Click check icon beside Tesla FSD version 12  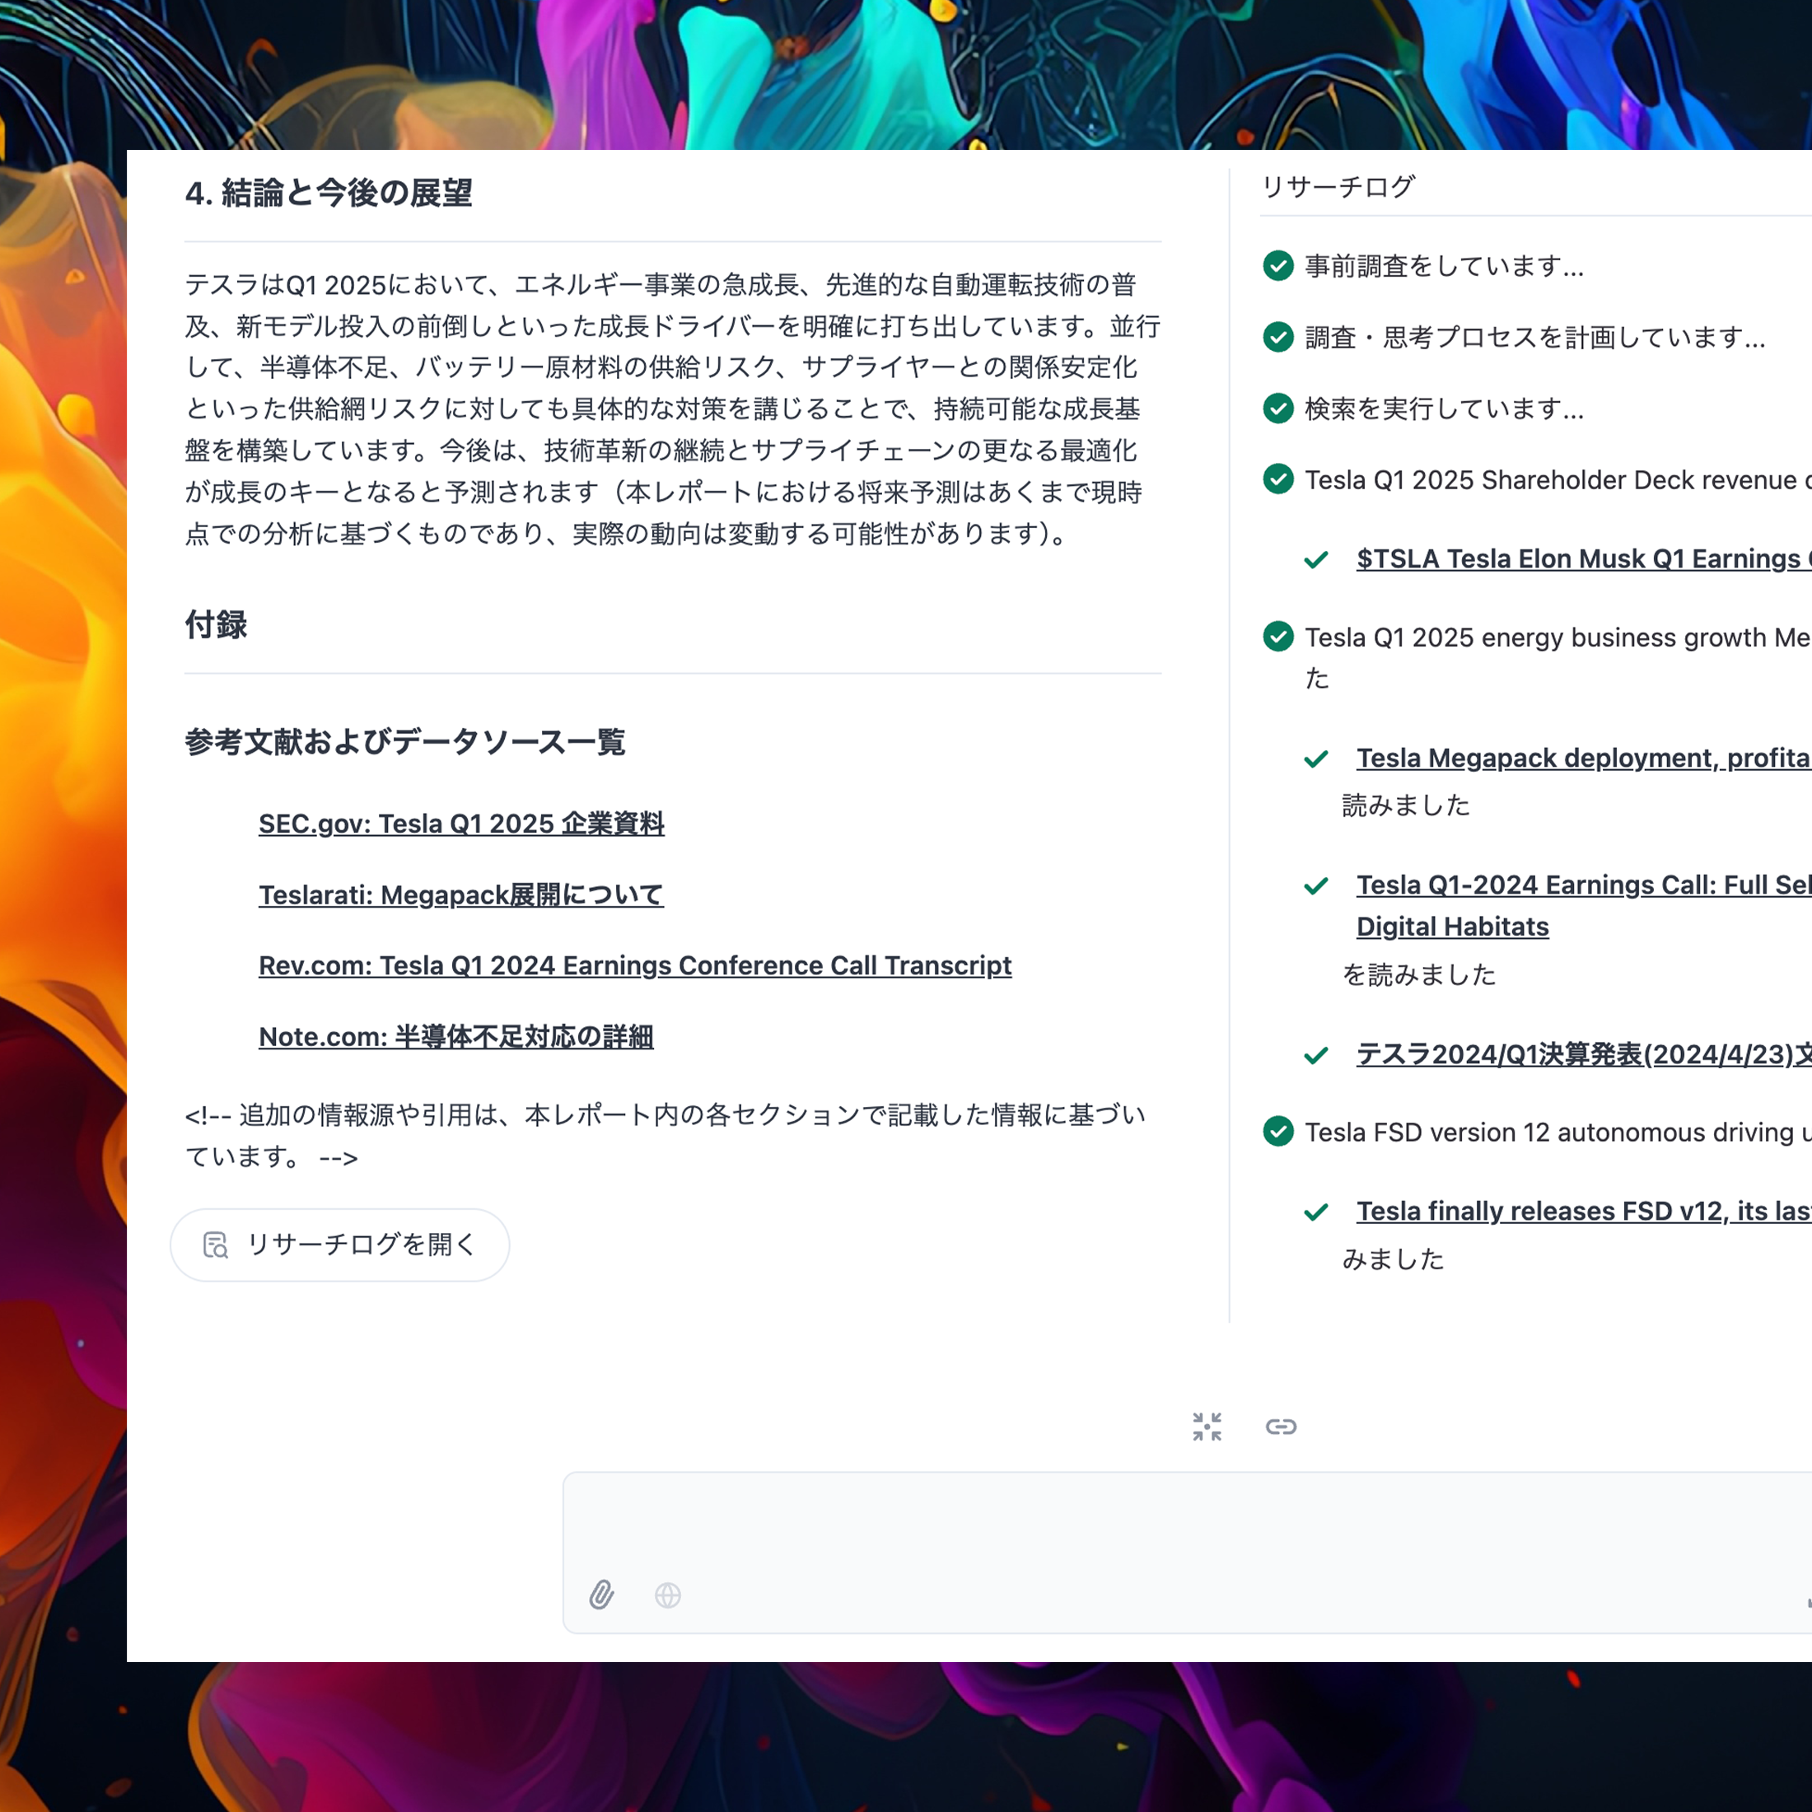(x=1277, y=1131)
